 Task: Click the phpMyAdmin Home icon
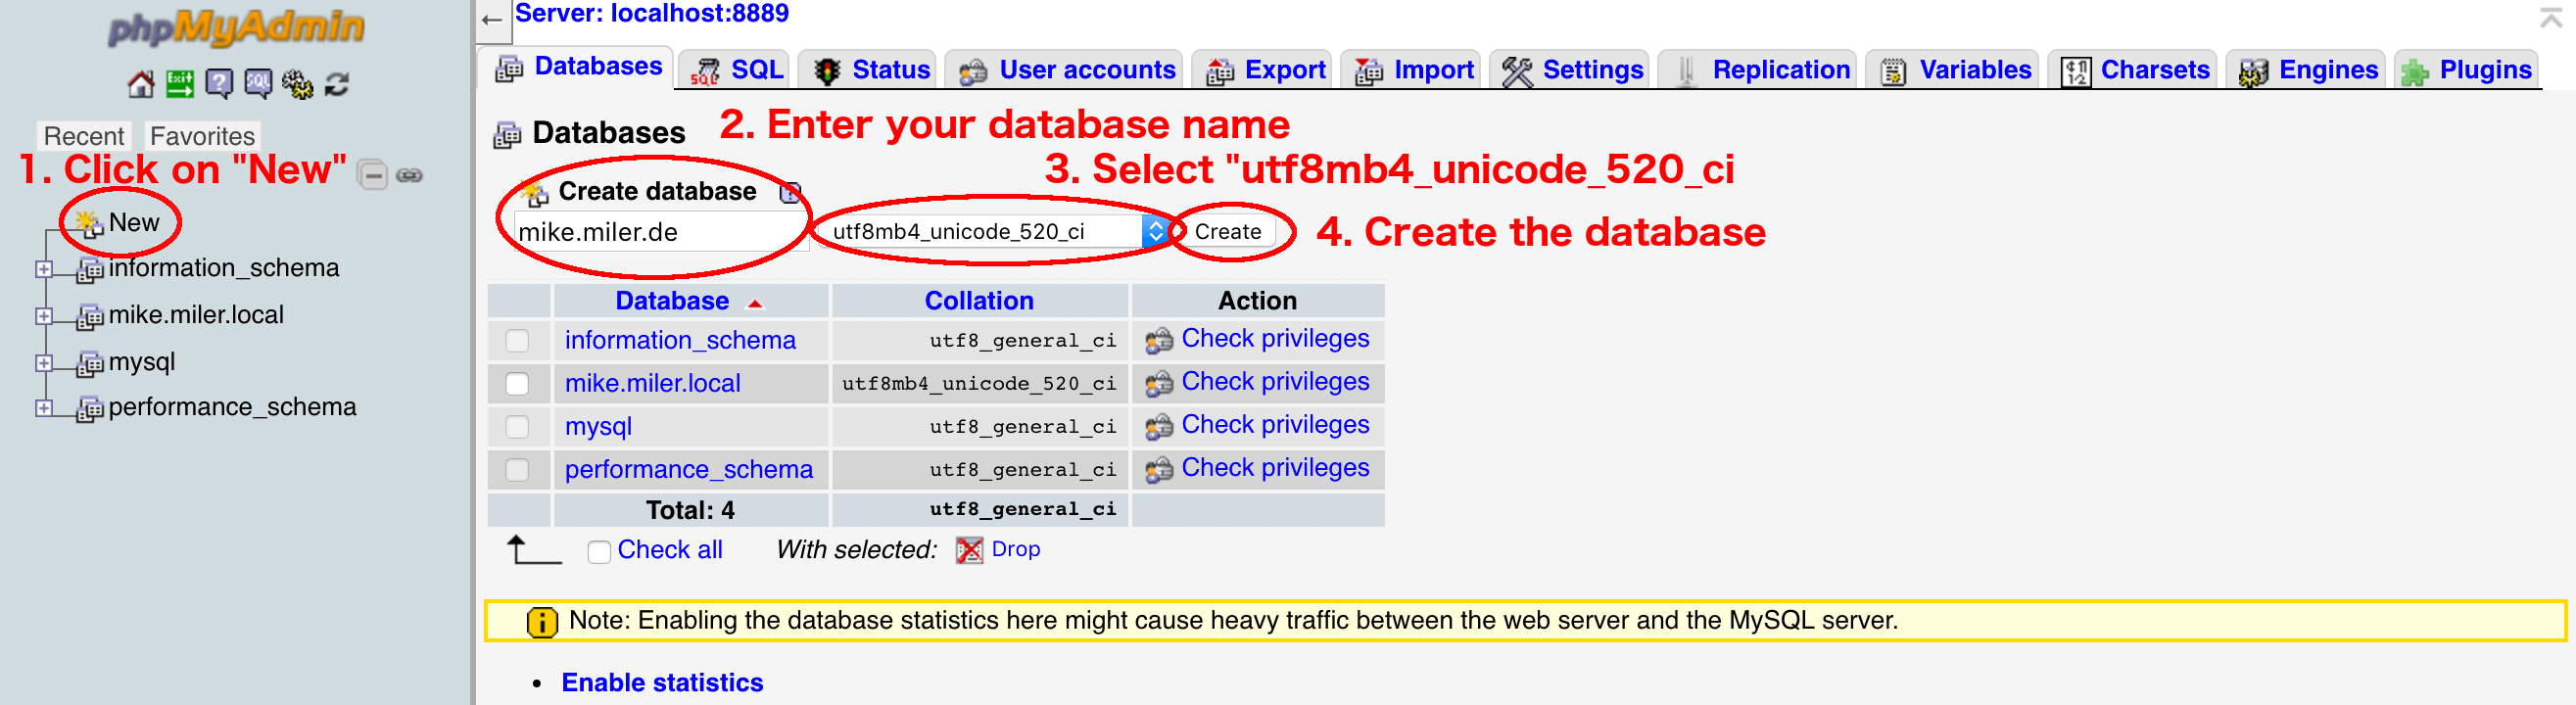pyautogui.click(x=140, y=85)
